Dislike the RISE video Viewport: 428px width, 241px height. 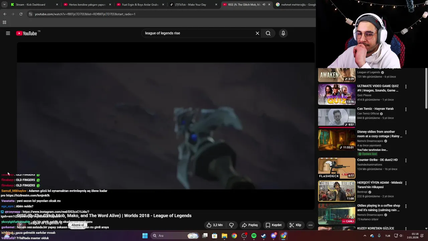231,225
